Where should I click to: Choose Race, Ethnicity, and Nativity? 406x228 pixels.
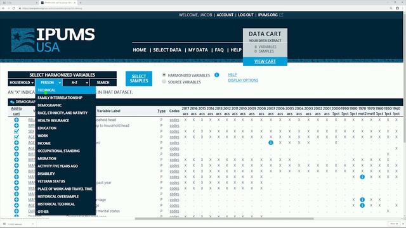(x=65, y=113)
